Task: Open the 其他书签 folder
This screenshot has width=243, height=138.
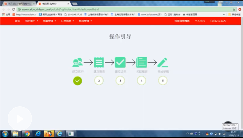Action: 235,14
